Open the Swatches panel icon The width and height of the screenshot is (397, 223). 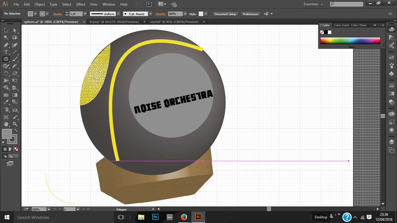(391, 58)
